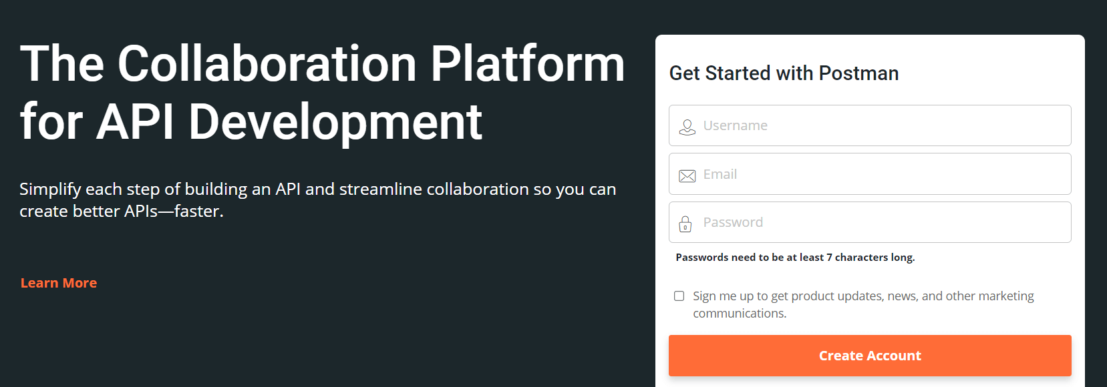Click the word 'communications.' under the checkbox
This screenshot has width=1107, height=387.
coord(740,314)
